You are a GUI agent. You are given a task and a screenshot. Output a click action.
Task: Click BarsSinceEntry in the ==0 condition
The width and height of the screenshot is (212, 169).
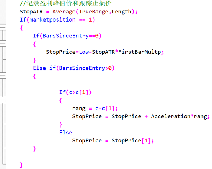66,36
